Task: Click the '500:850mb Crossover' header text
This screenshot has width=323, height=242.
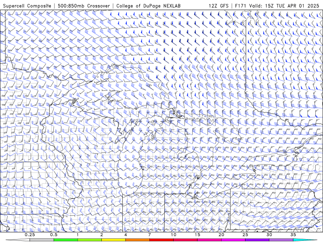Action: click(x=84, y=6)
